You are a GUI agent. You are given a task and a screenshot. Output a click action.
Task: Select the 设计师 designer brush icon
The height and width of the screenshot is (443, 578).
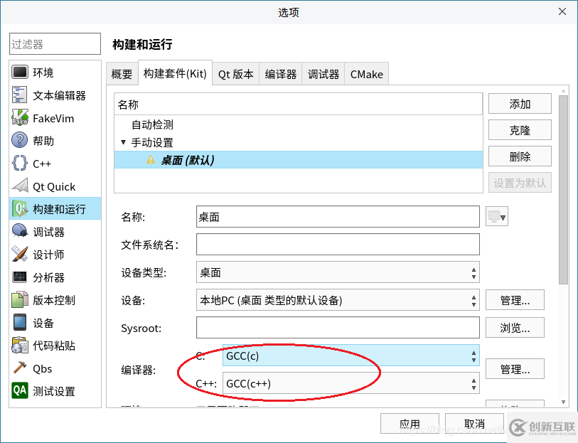tap(19, 254)
